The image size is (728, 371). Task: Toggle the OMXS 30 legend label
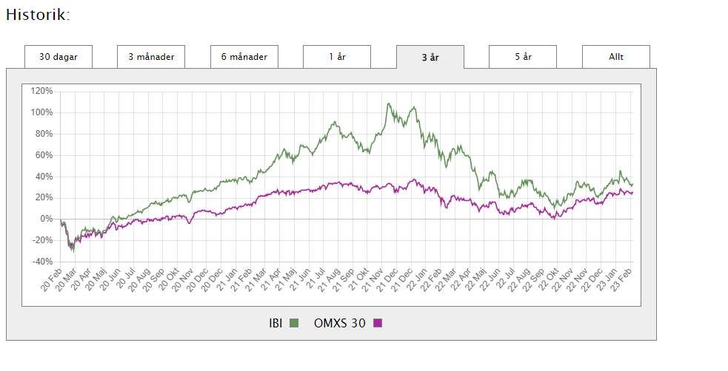tap(340, 323)
